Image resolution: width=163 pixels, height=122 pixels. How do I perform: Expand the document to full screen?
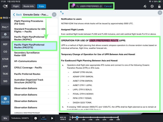[62, 13]
